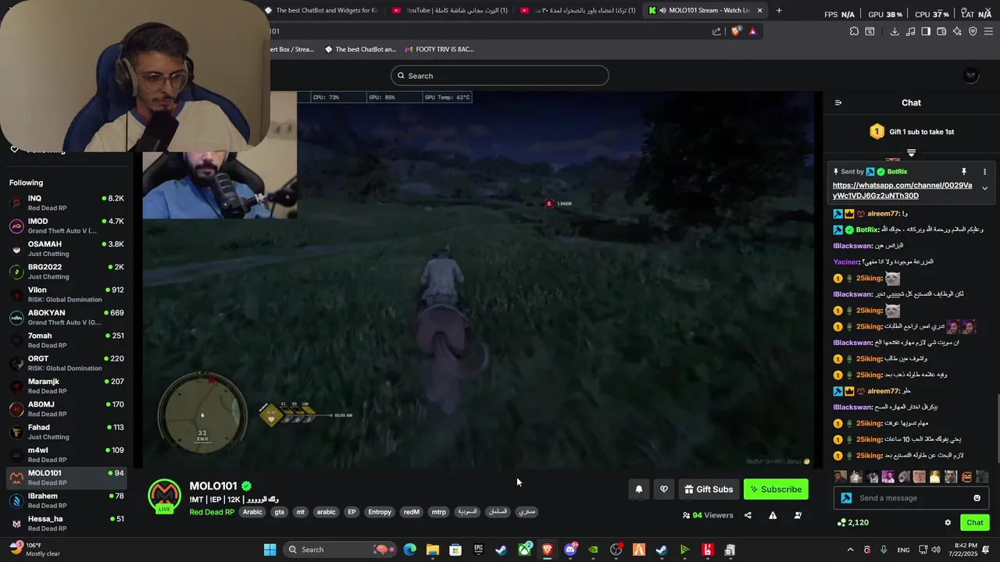This screenshot has height=562, width=1000.
Task: Open MOLO101 profile avatar
Action: pyautogui.click(x=164, y=496)
